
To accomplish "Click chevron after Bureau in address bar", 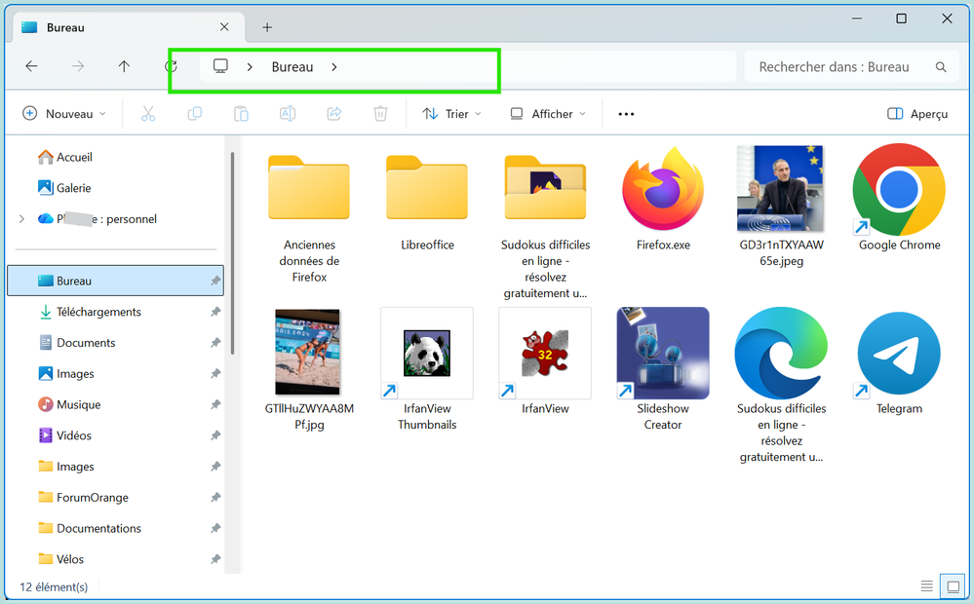I will tap(334, 67).
